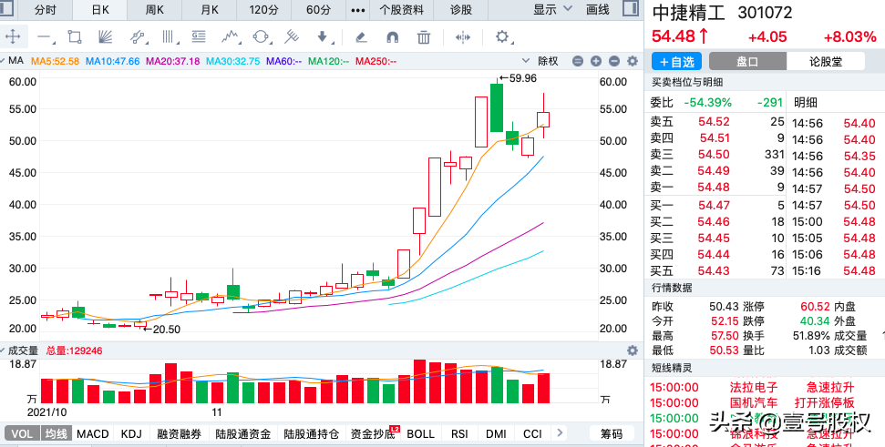This screenshot has width=885, height=447.
Task: Click the horizontal stretch chart icon
Action: [x=463, y=37]
